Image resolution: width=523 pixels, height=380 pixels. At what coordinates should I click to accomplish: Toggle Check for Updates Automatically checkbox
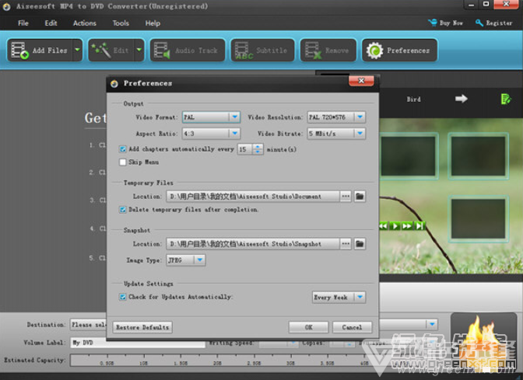coord(123,297)
